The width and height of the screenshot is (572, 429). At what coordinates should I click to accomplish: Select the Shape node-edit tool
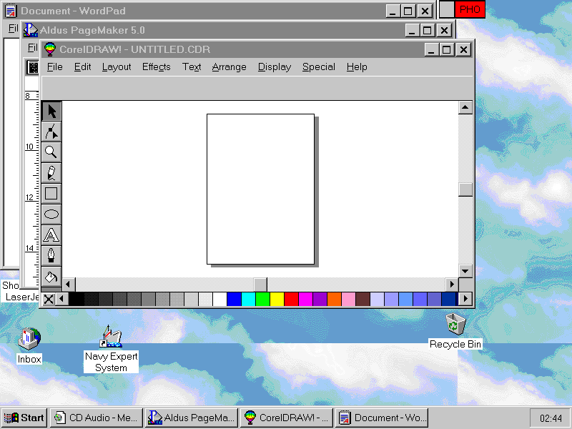[x=51, y=132]
